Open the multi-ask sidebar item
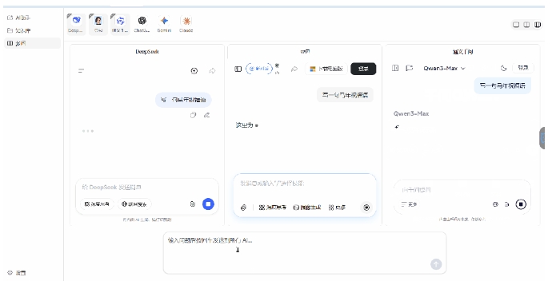 click(32, 43)
